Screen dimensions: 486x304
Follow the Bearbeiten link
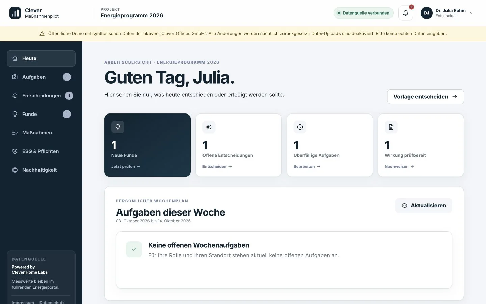click(x=307, y=166)
